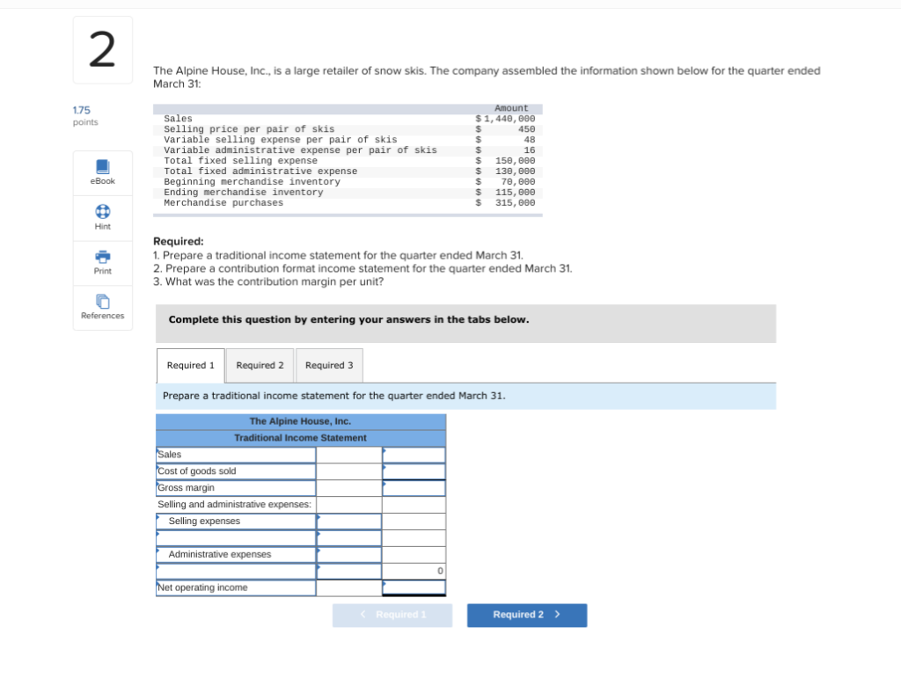The width and height of the screenshot is (901, 693).
Task: Open the Administrative expenses row dropdown
Action: coord(235,554)
